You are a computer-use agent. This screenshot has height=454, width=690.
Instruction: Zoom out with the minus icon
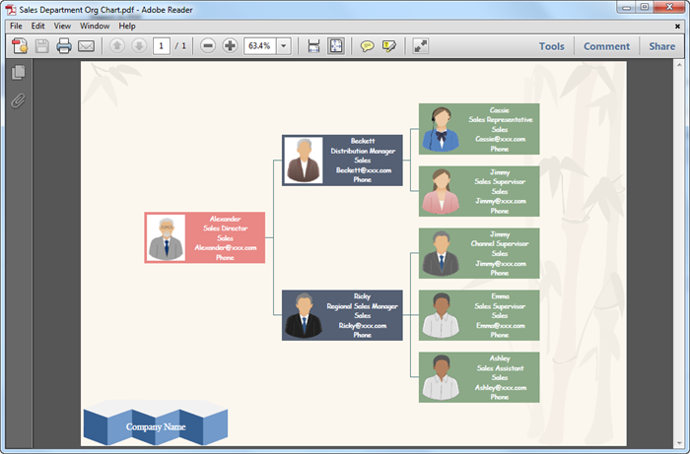point(208,45)
